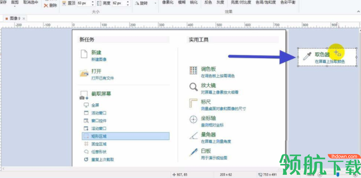
Task: Open 色调/饱和度 hue saturation
Action: coord(266,3)
